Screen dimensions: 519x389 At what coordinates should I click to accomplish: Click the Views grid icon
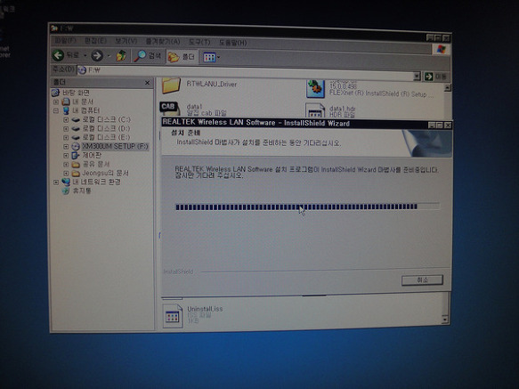[209, 58]
